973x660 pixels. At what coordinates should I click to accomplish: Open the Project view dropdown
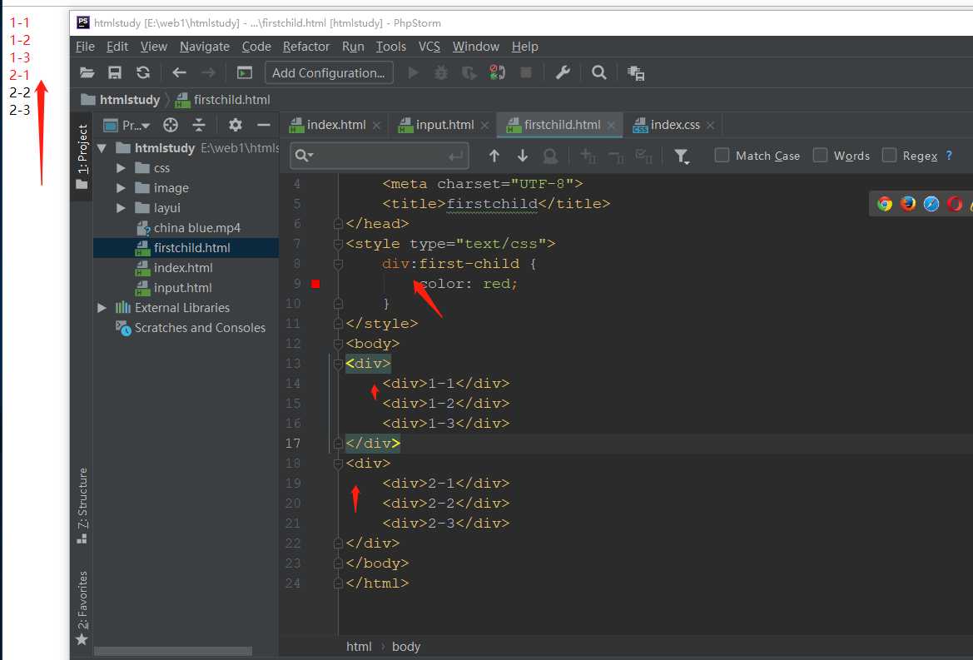point(127,126)
